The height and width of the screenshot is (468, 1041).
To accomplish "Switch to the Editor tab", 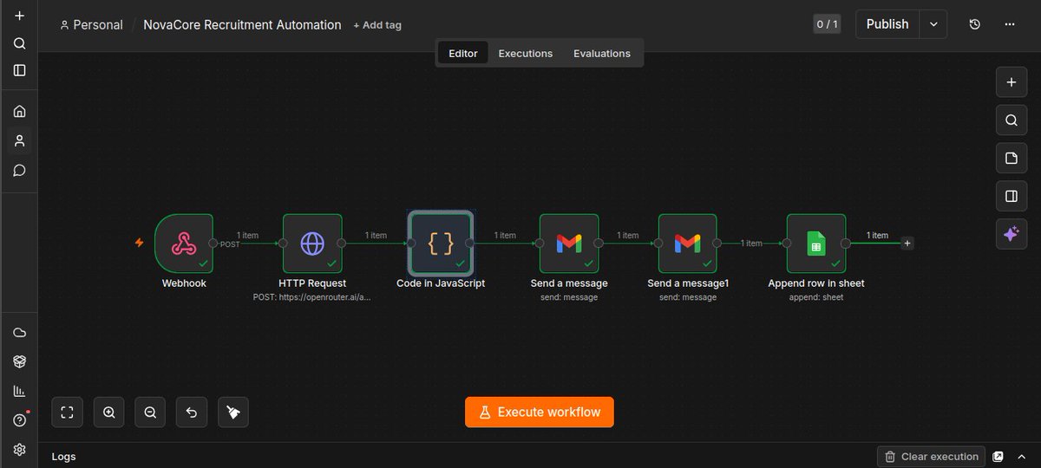I will pos(463,53).
